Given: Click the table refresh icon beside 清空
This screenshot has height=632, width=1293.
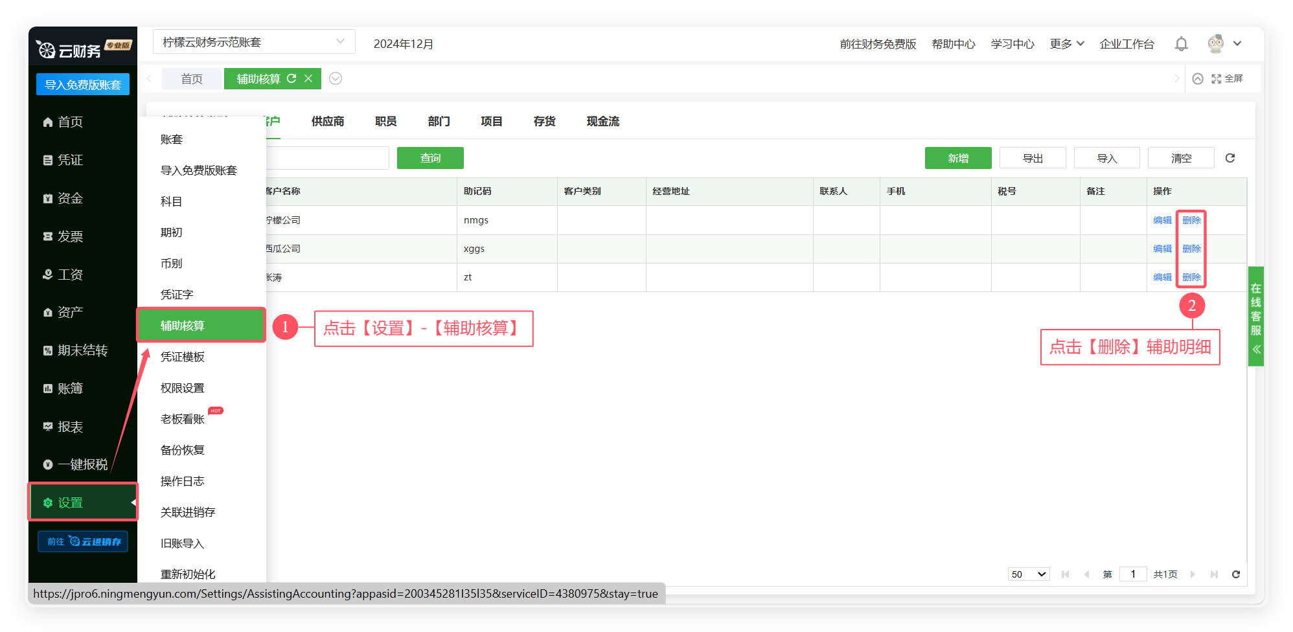Looking at the screenshot, I should [x=1230, y=158].
